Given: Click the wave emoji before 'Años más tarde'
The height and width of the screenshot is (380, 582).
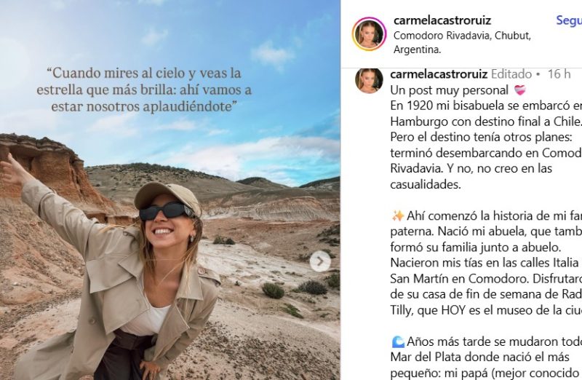Looking at the screenshot, I should pos(398,341).
